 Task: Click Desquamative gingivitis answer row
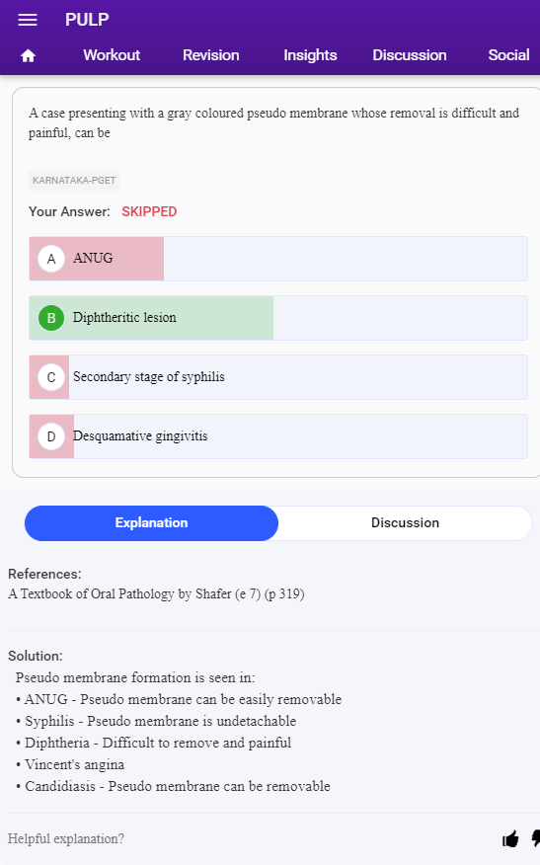click(278, 436)
